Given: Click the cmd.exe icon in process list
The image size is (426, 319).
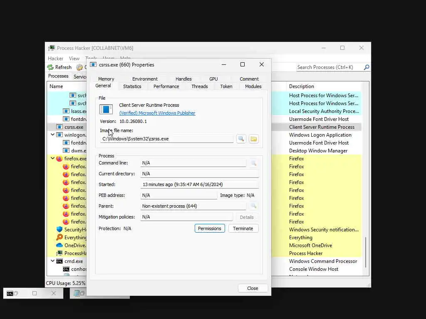Looking at the screenshot, I should [59, 261].
